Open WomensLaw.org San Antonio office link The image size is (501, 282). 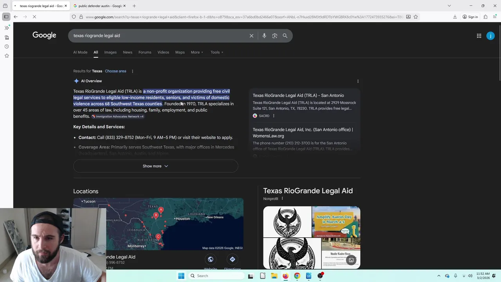(x=303, y=133)
